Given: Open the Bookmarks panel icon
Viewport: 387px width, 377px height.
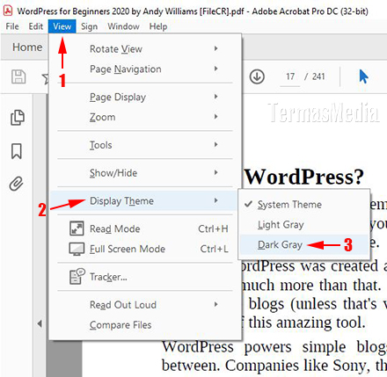Looking at the screenshot, I should [17, 151].
